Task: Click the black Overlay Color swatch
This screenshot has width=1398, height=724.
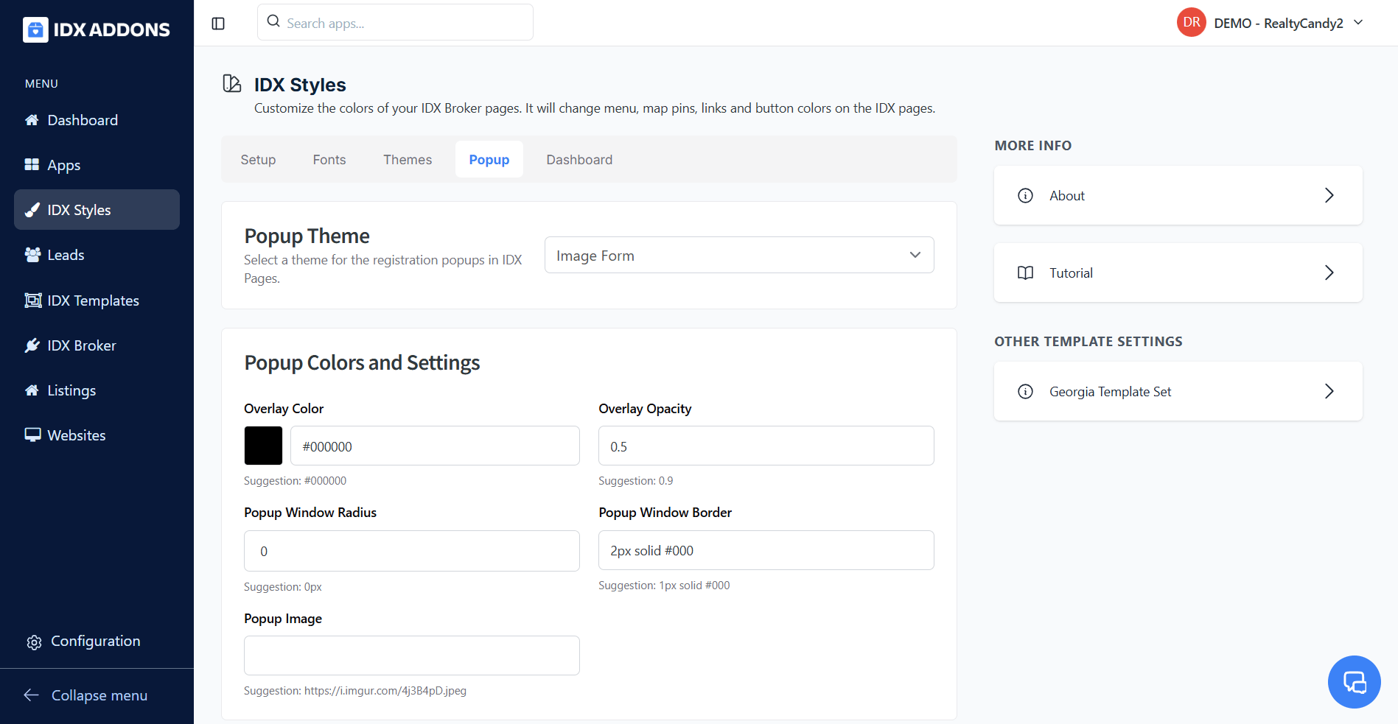Action: tap(263, 446)
